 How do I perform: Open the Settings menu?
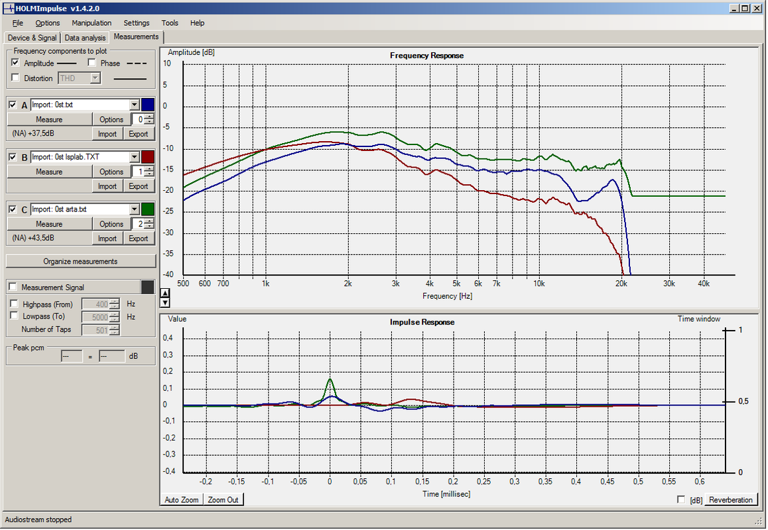point(136,23)
